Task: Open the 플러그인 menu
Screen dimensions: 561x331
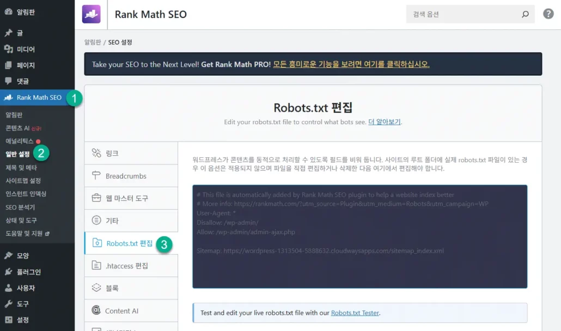Action: click(37, 272)
